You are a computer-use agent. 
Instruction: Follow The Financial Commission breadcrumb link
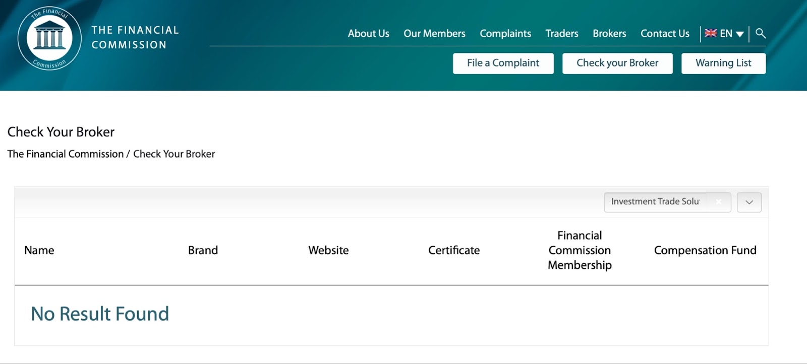[x=66, y=154]
